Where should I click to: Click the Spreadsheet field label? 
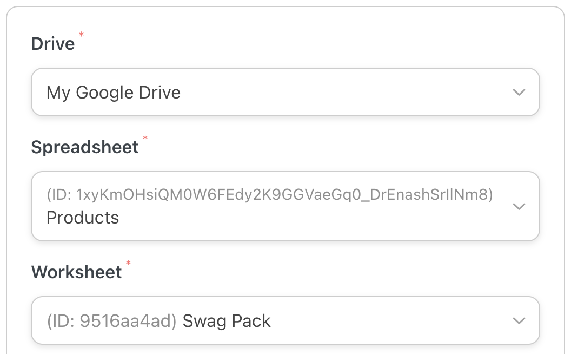tap(85, 147)
